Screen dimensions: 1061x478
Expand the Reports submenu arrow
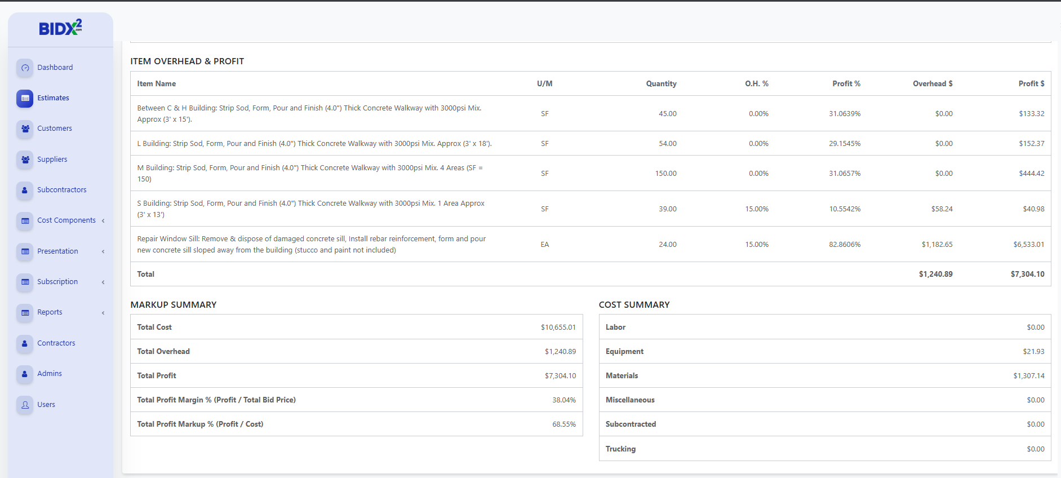click(x=103, y=313)
